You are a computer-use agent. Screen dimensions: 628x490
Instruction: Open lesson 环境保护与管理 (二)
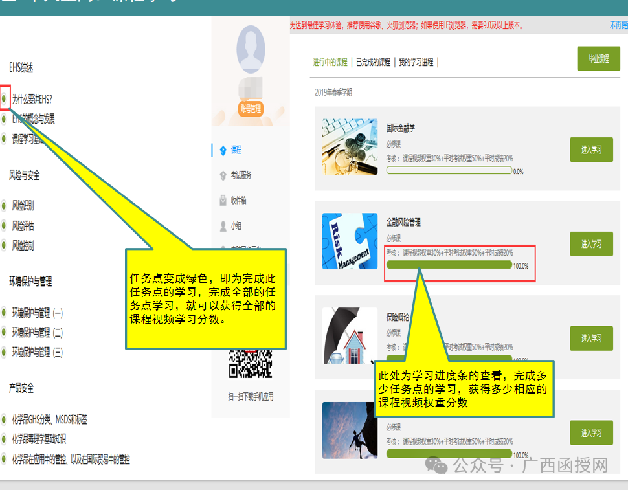(38, 333)
